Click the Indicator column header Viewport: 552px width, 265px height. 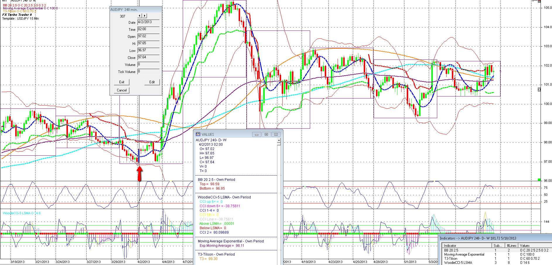[466, 246]
